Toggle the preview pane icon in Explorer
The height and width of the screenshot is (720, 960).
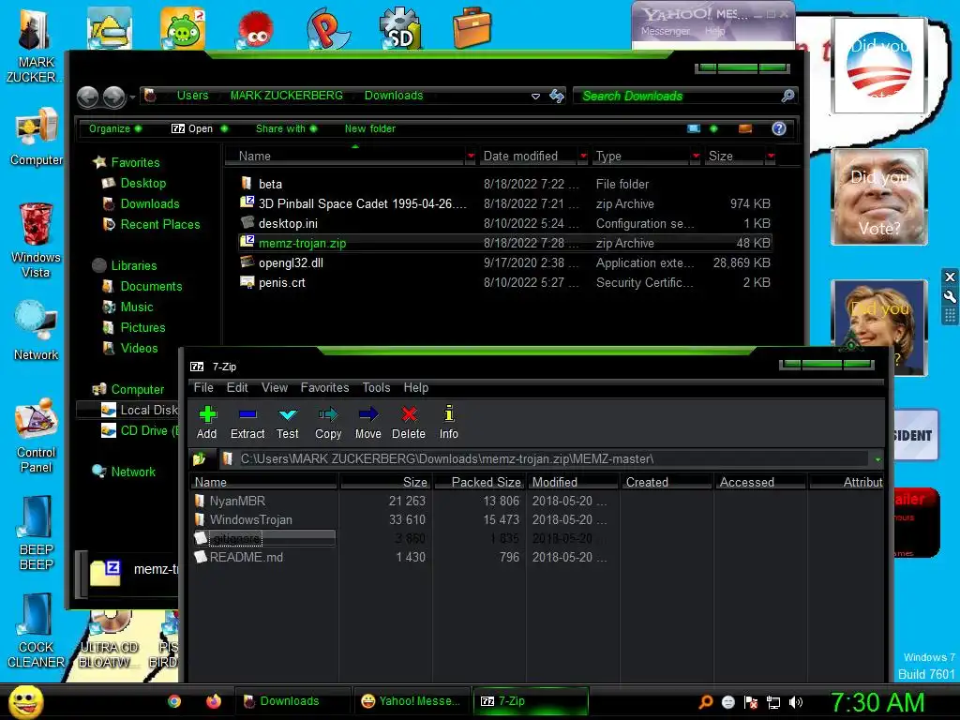coord(745,128)
